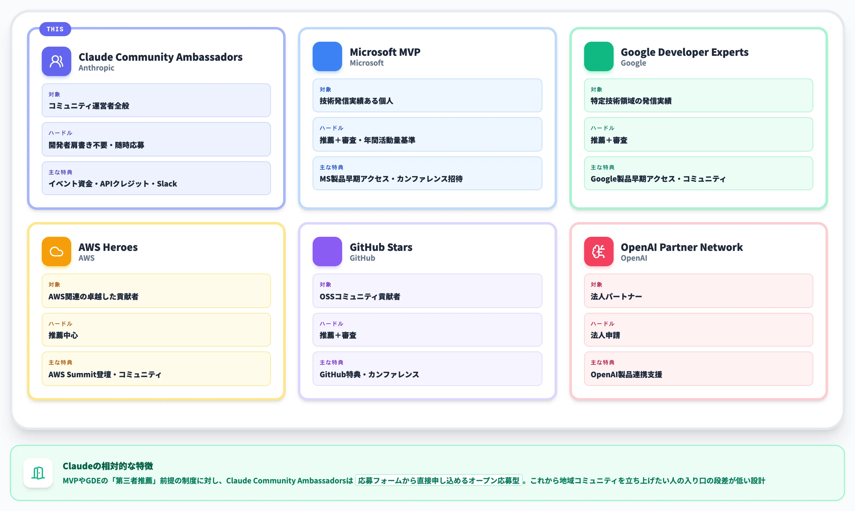Click the OpenAI製品連携支援 benefits field
This screenshot has height=511, width=855.
click(x=698, y=368)
